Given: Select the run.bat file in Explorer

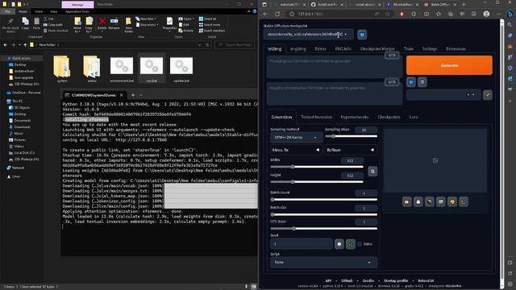Looking at the screenshot, I should 152,69.
